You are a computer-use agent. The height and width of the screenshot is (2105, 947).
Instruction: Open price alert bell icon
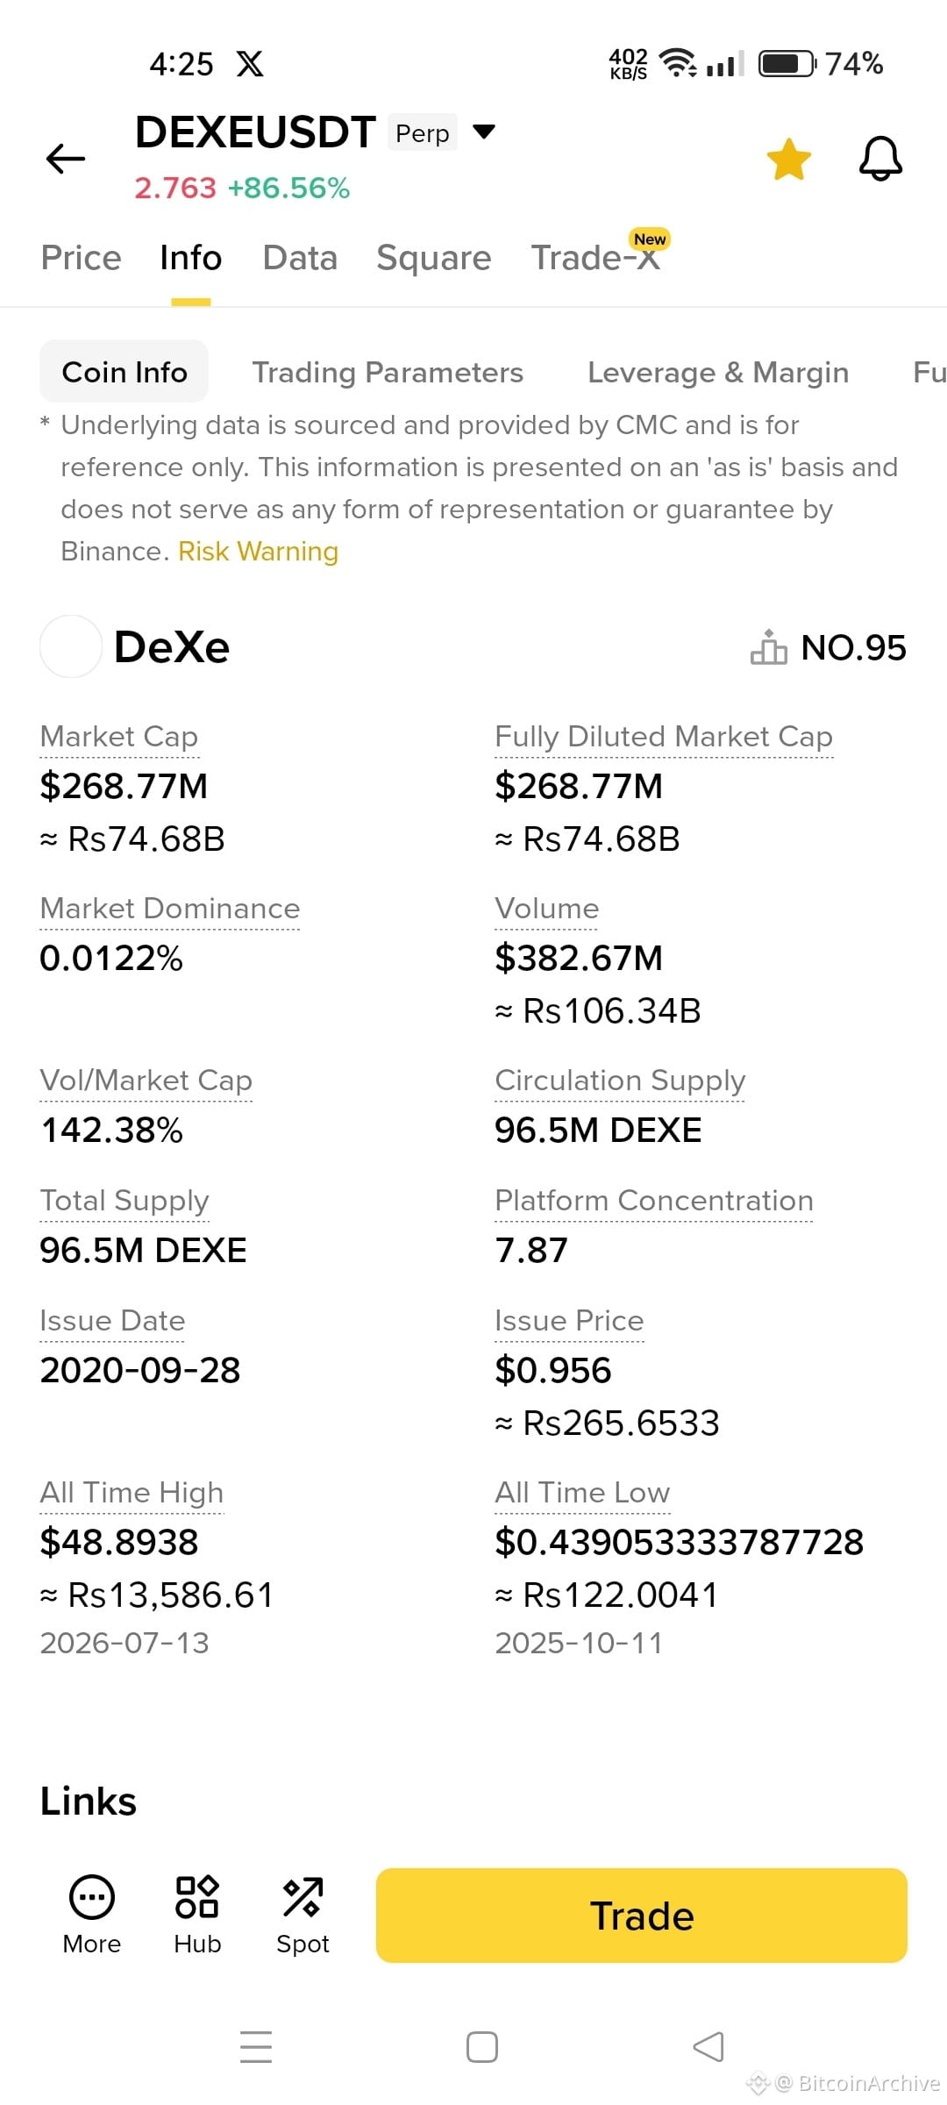[880, 159]
